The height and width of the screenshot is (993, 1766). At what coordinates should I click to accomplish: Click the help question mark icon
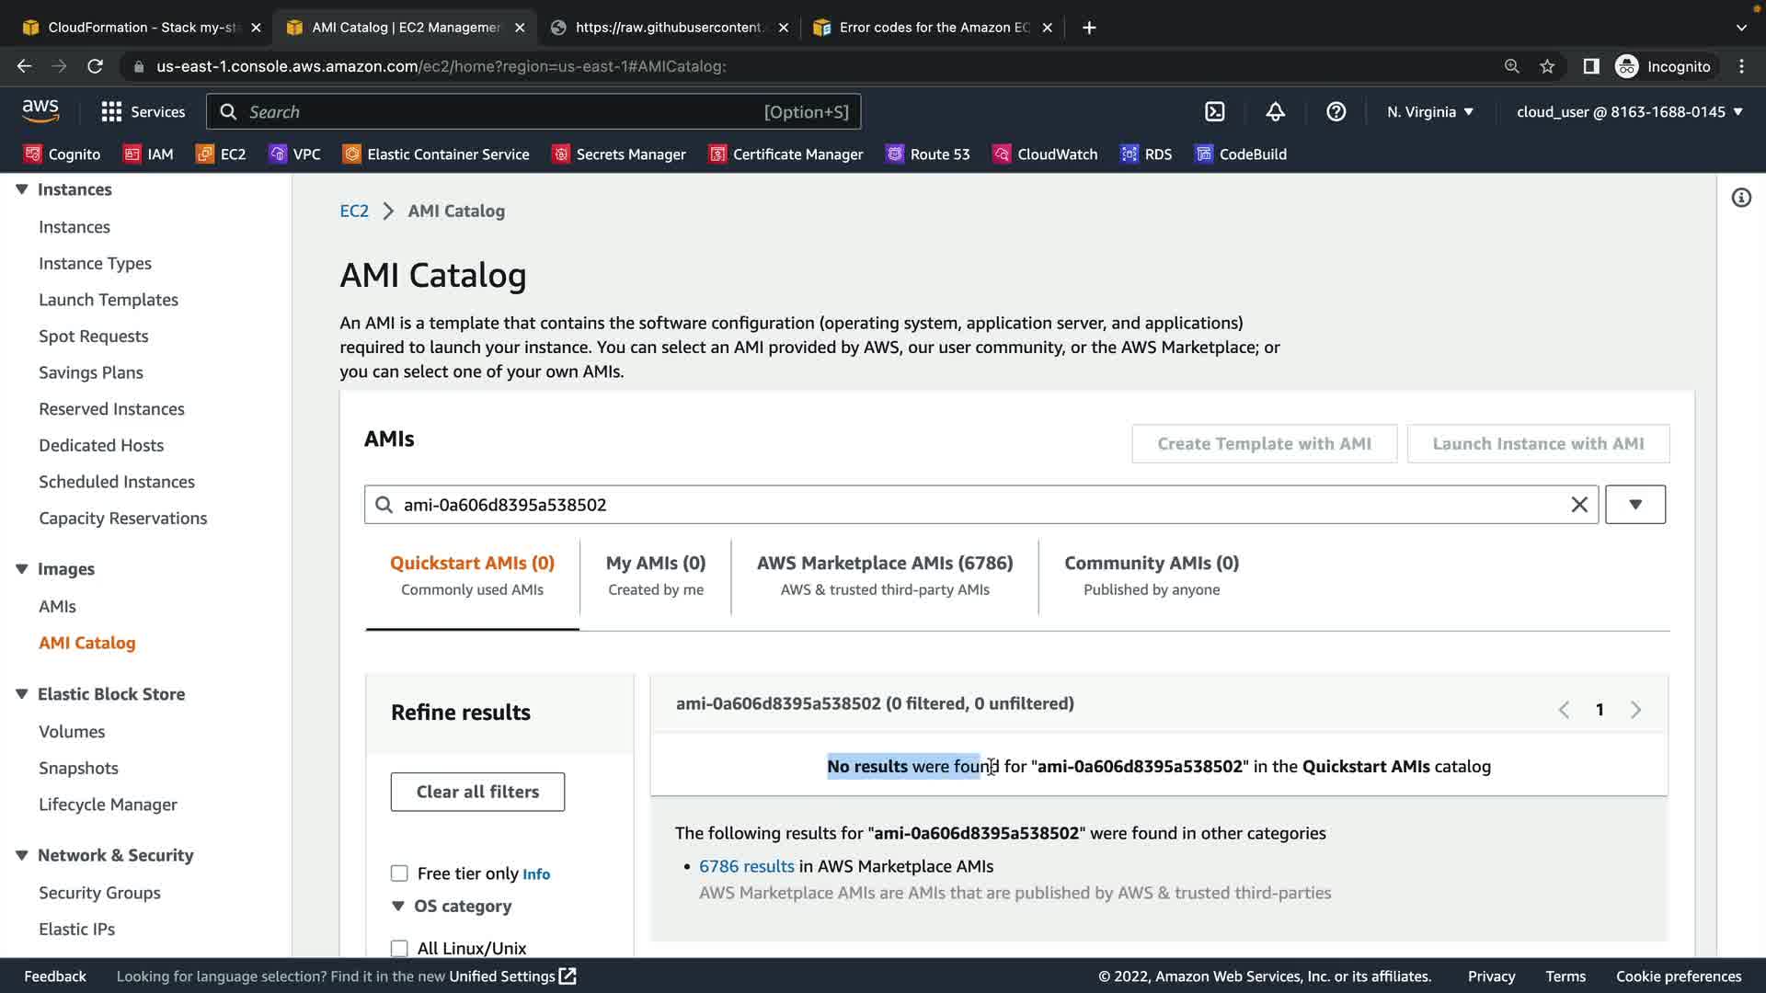1336,111
